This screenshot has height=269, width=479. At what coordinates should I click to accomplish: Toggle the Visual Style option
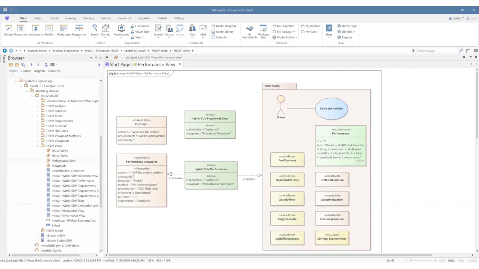[140, 31]
